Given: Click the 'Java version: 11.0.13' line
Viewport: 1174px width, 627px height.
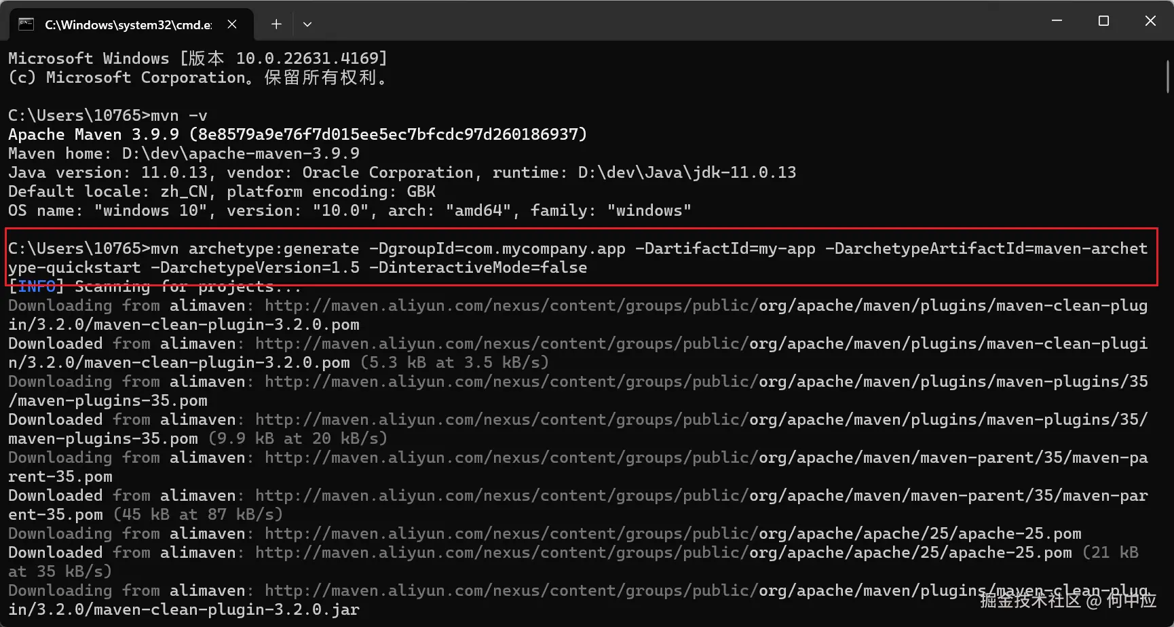Looking at the screenshot, I should [x=402, y=172].
